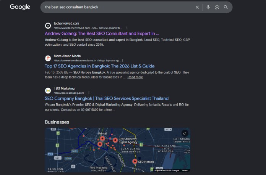Start voice search with the microphone icon
The image size is (266, 175).
point(208,7)
